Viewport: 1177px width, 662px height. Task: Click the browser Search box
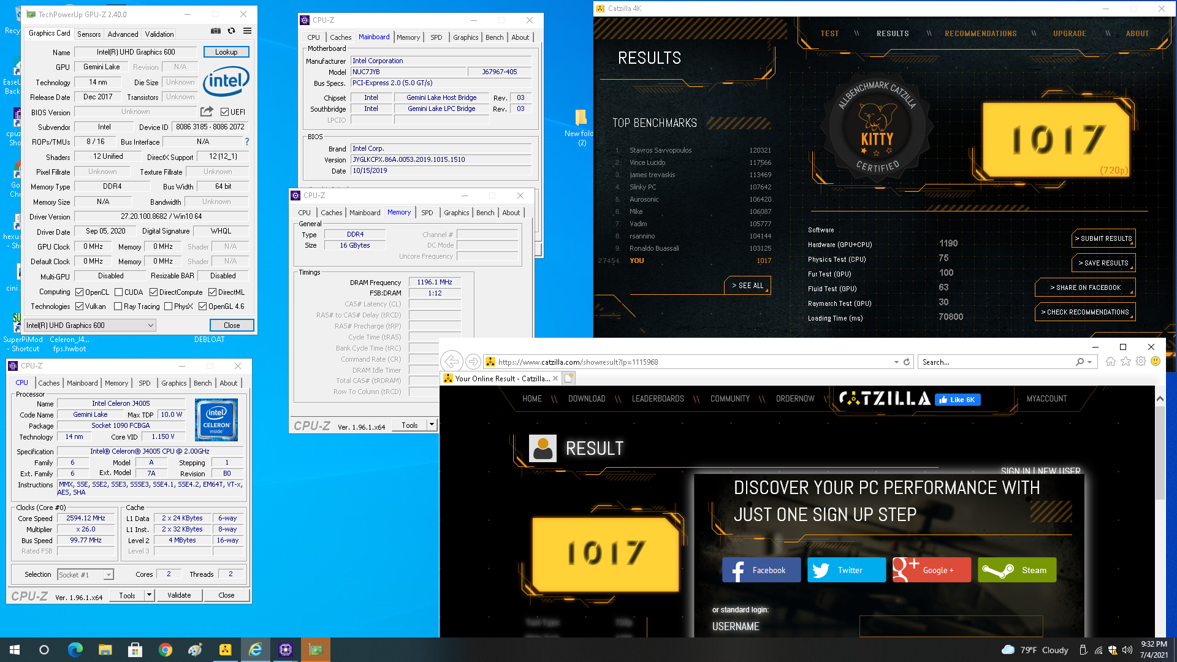coord(996,362)
